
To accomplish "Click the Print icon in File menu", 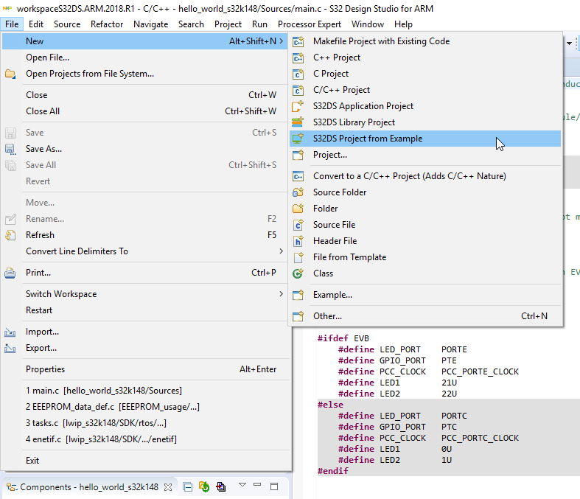I will (10, 273).
